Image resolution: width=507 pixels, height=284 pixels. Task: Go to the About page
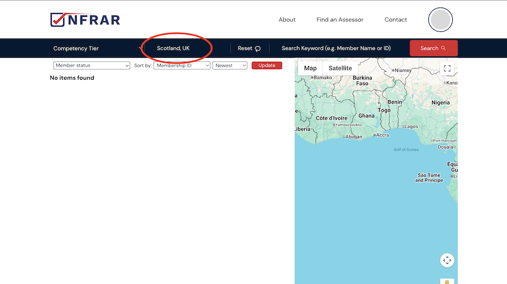pyautogui.click(x=287, y=20)
